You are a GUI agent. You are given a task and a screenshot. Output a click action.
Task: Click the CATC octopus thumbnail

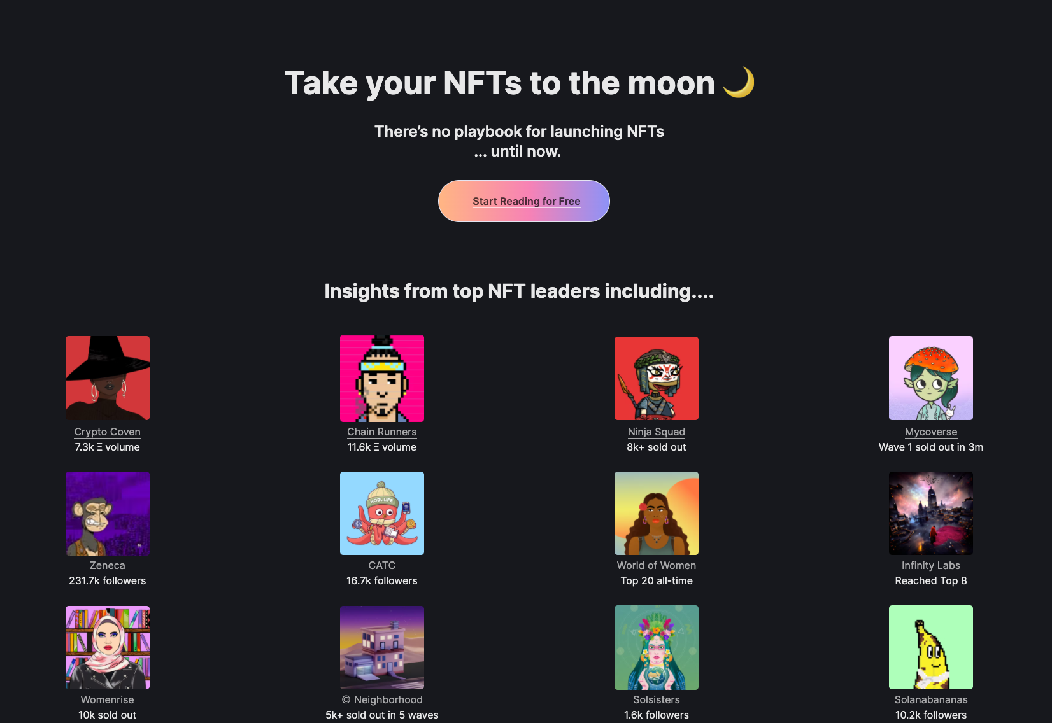pos(381,513)
